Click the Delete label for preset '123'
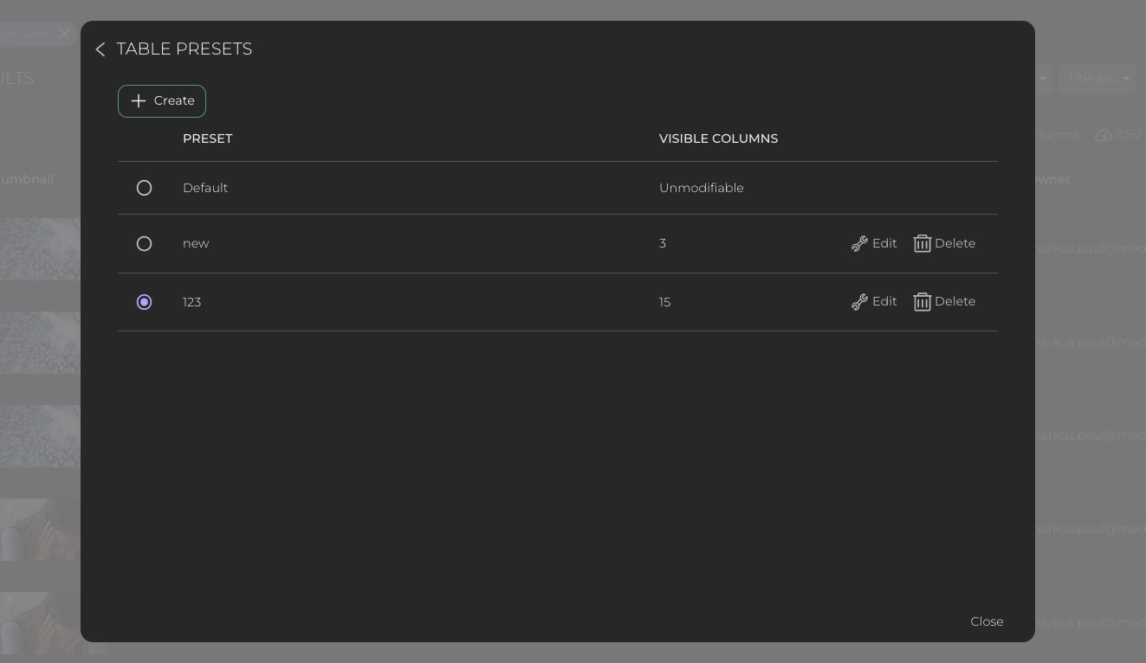1146x663 pixels. [955, 301]
